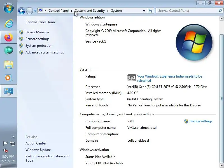This screenshot has width=224, height=168.
Task: Open the green swirl taskbar application
Action: 9,50
